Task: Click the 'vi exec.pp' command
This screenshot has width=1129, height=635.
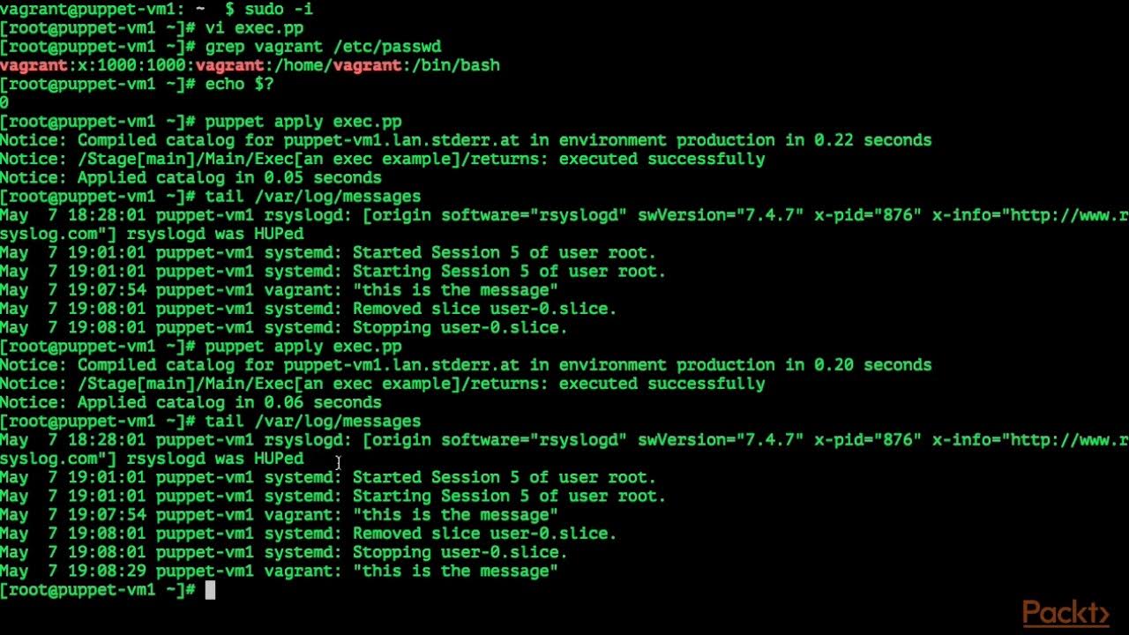Action: 254,28
